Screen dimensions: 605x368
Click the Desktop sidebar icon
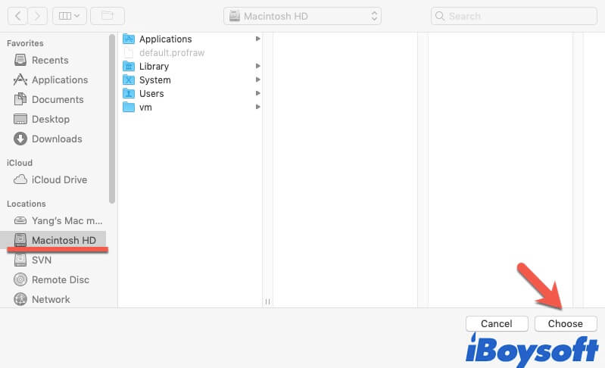click(20, 120)
